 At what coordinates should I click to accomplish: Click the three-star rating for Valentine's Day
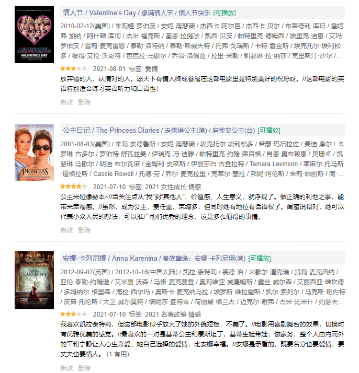click(74, 69)
